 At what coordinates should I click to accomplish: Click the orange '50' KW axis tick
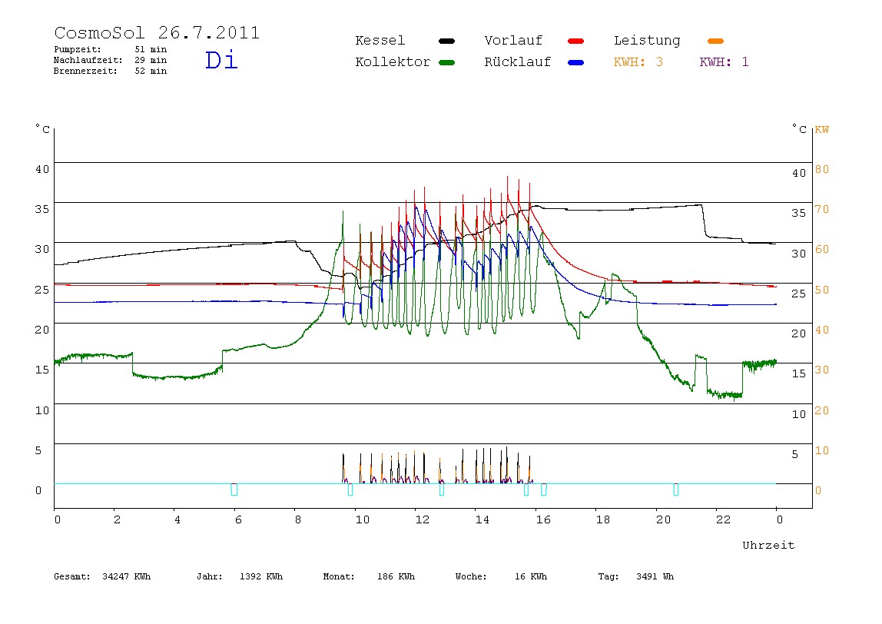coord(822,290)
